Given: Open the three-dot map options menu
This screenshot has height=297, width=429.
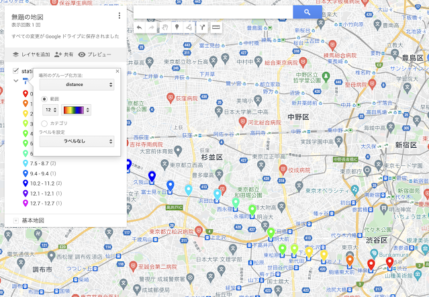Looking at the screenshot, I should [120, 16].
